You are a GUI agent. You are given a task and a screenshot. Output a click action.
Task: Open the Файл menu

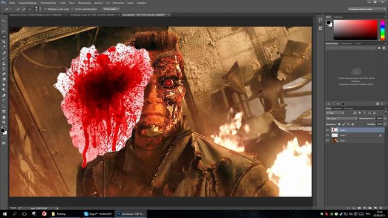(12, 3)
